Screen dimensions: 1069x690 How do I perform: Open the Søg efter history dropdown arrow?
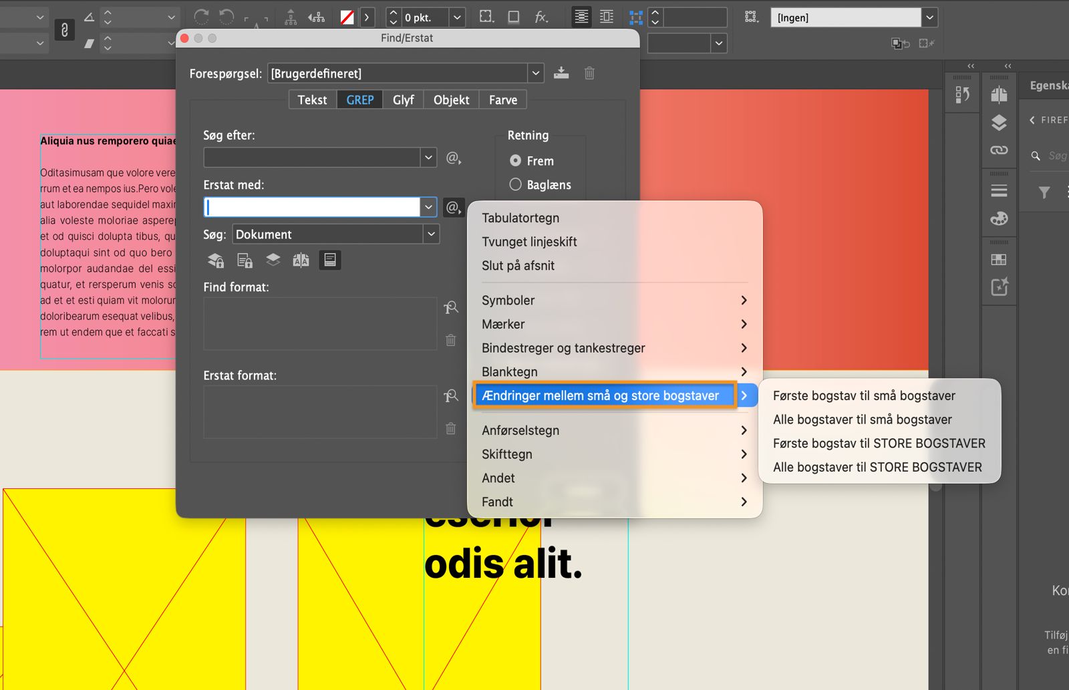[428, 158]
